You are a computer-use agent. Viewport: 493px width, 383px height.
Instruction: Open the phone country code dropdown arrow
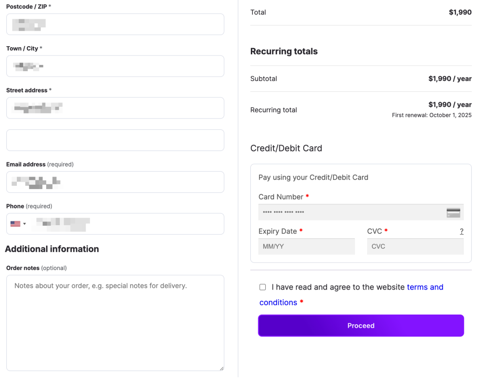click(x=25, y=224)
